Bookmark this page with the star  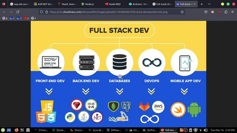pos(182,12)
